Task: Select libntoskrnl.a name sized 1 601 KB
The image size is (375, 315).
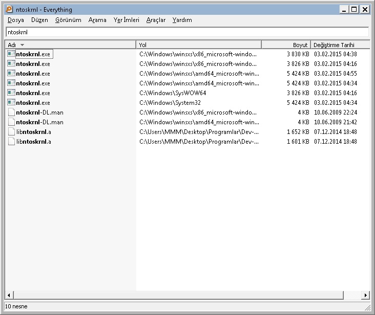Action: click(x=34, y=142)
